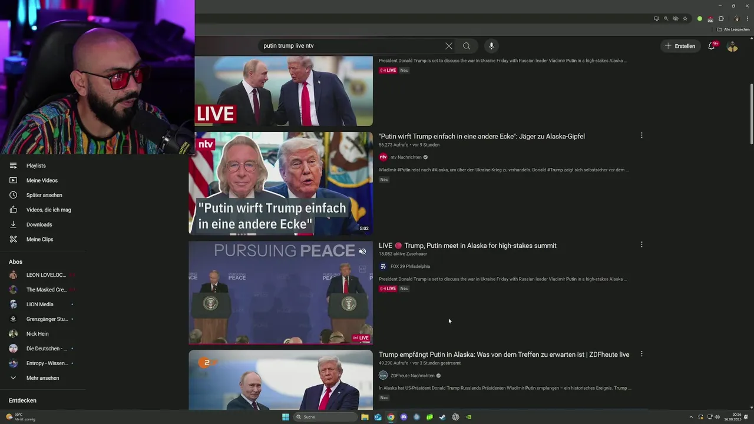Open three-dot menu for ZDFheute video

click(x=641, y=354)
